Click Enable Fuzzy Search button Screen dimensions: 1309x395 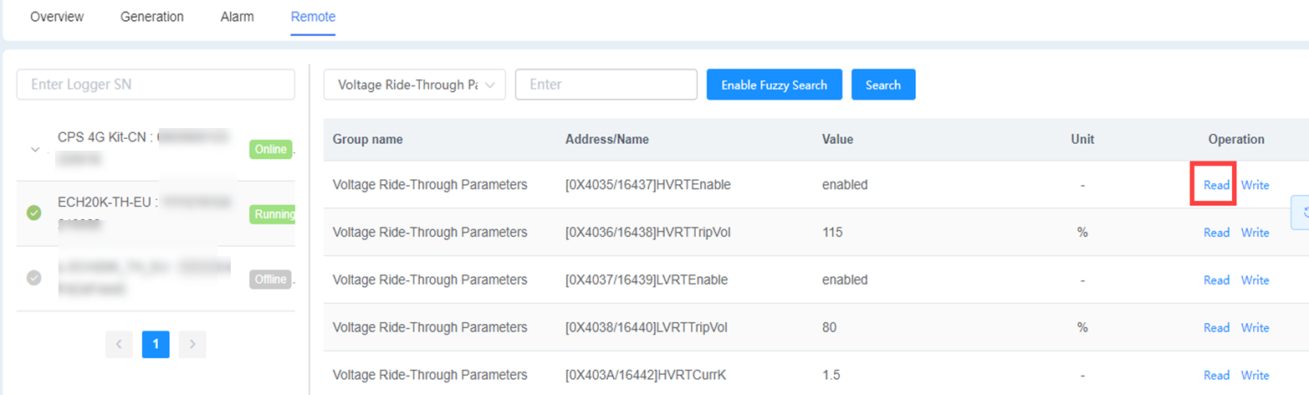[x=774, y=85]
